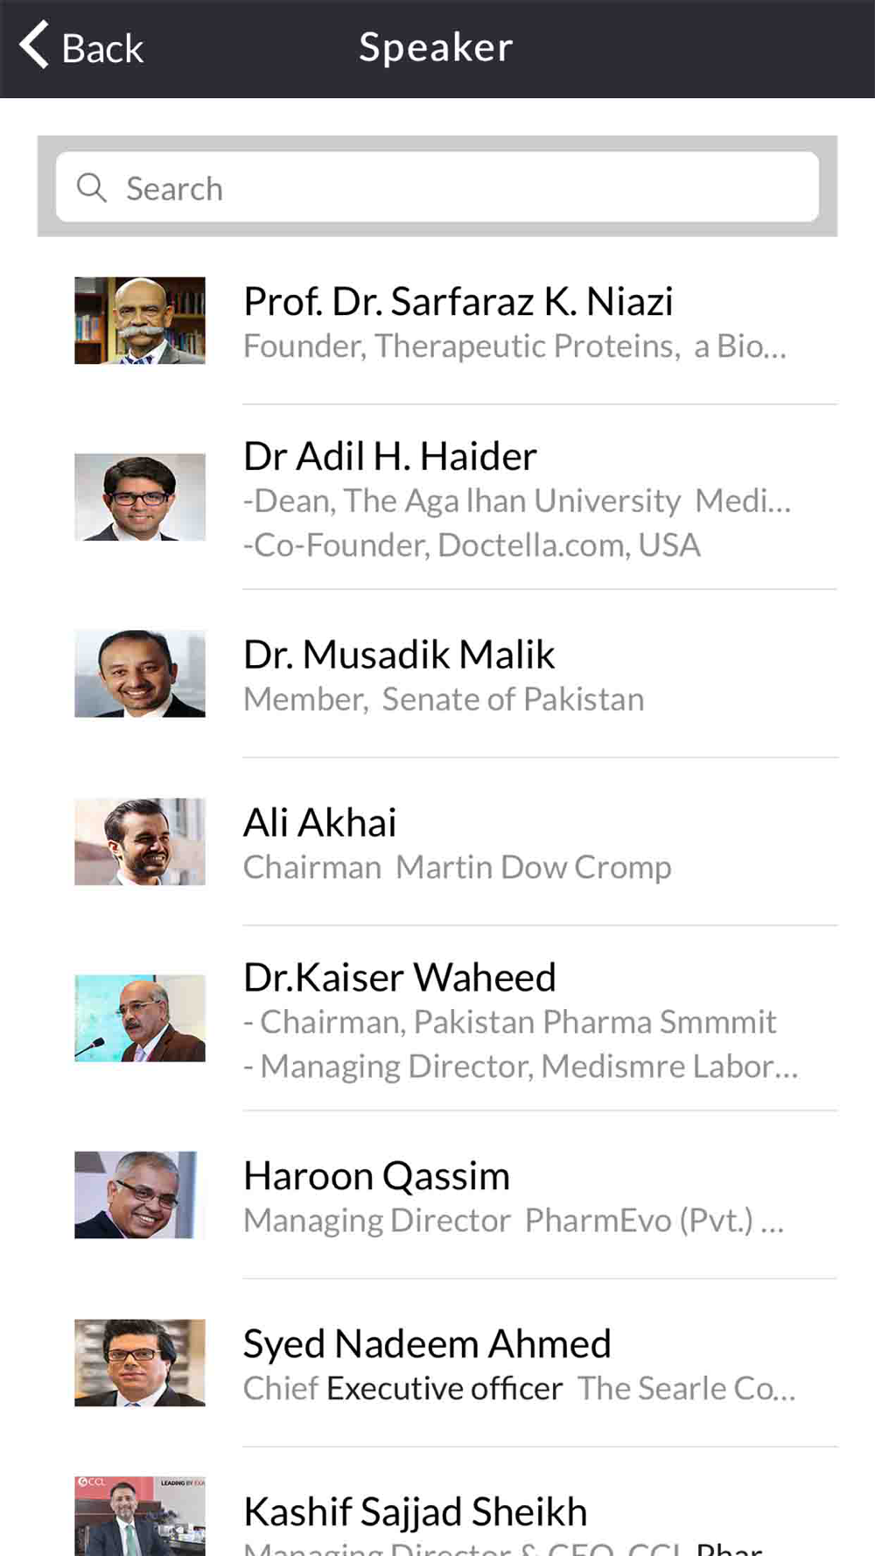Tap Dr.Kaiser Waheed's speaker photo
875x1556 pixels.
[140, 1019]
